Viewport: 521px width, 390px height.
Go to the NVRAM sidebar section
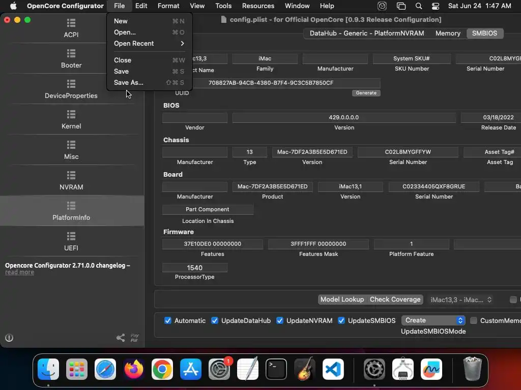71,181
